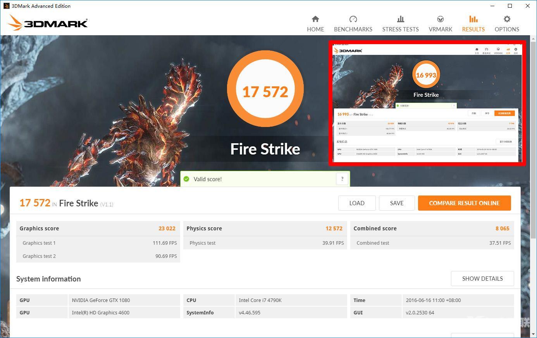Click the Results chart icon
The image size is (537, 338).
coord(473,19)
